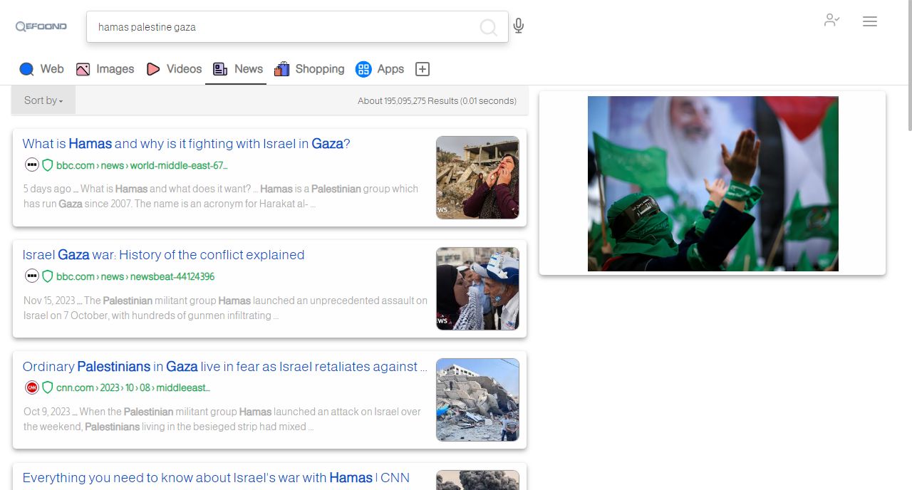Open 'Israel Gaza war: History' headline

(x=163, y=255)
